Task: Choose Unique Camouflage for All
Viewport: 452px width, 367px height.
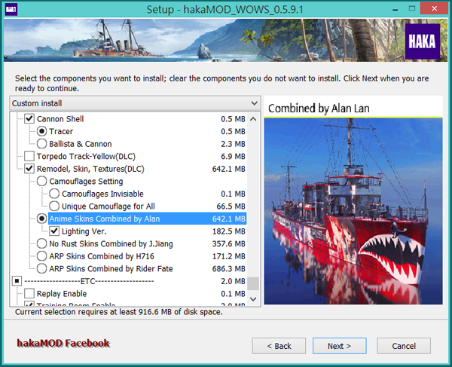Action: click(54, 206)
